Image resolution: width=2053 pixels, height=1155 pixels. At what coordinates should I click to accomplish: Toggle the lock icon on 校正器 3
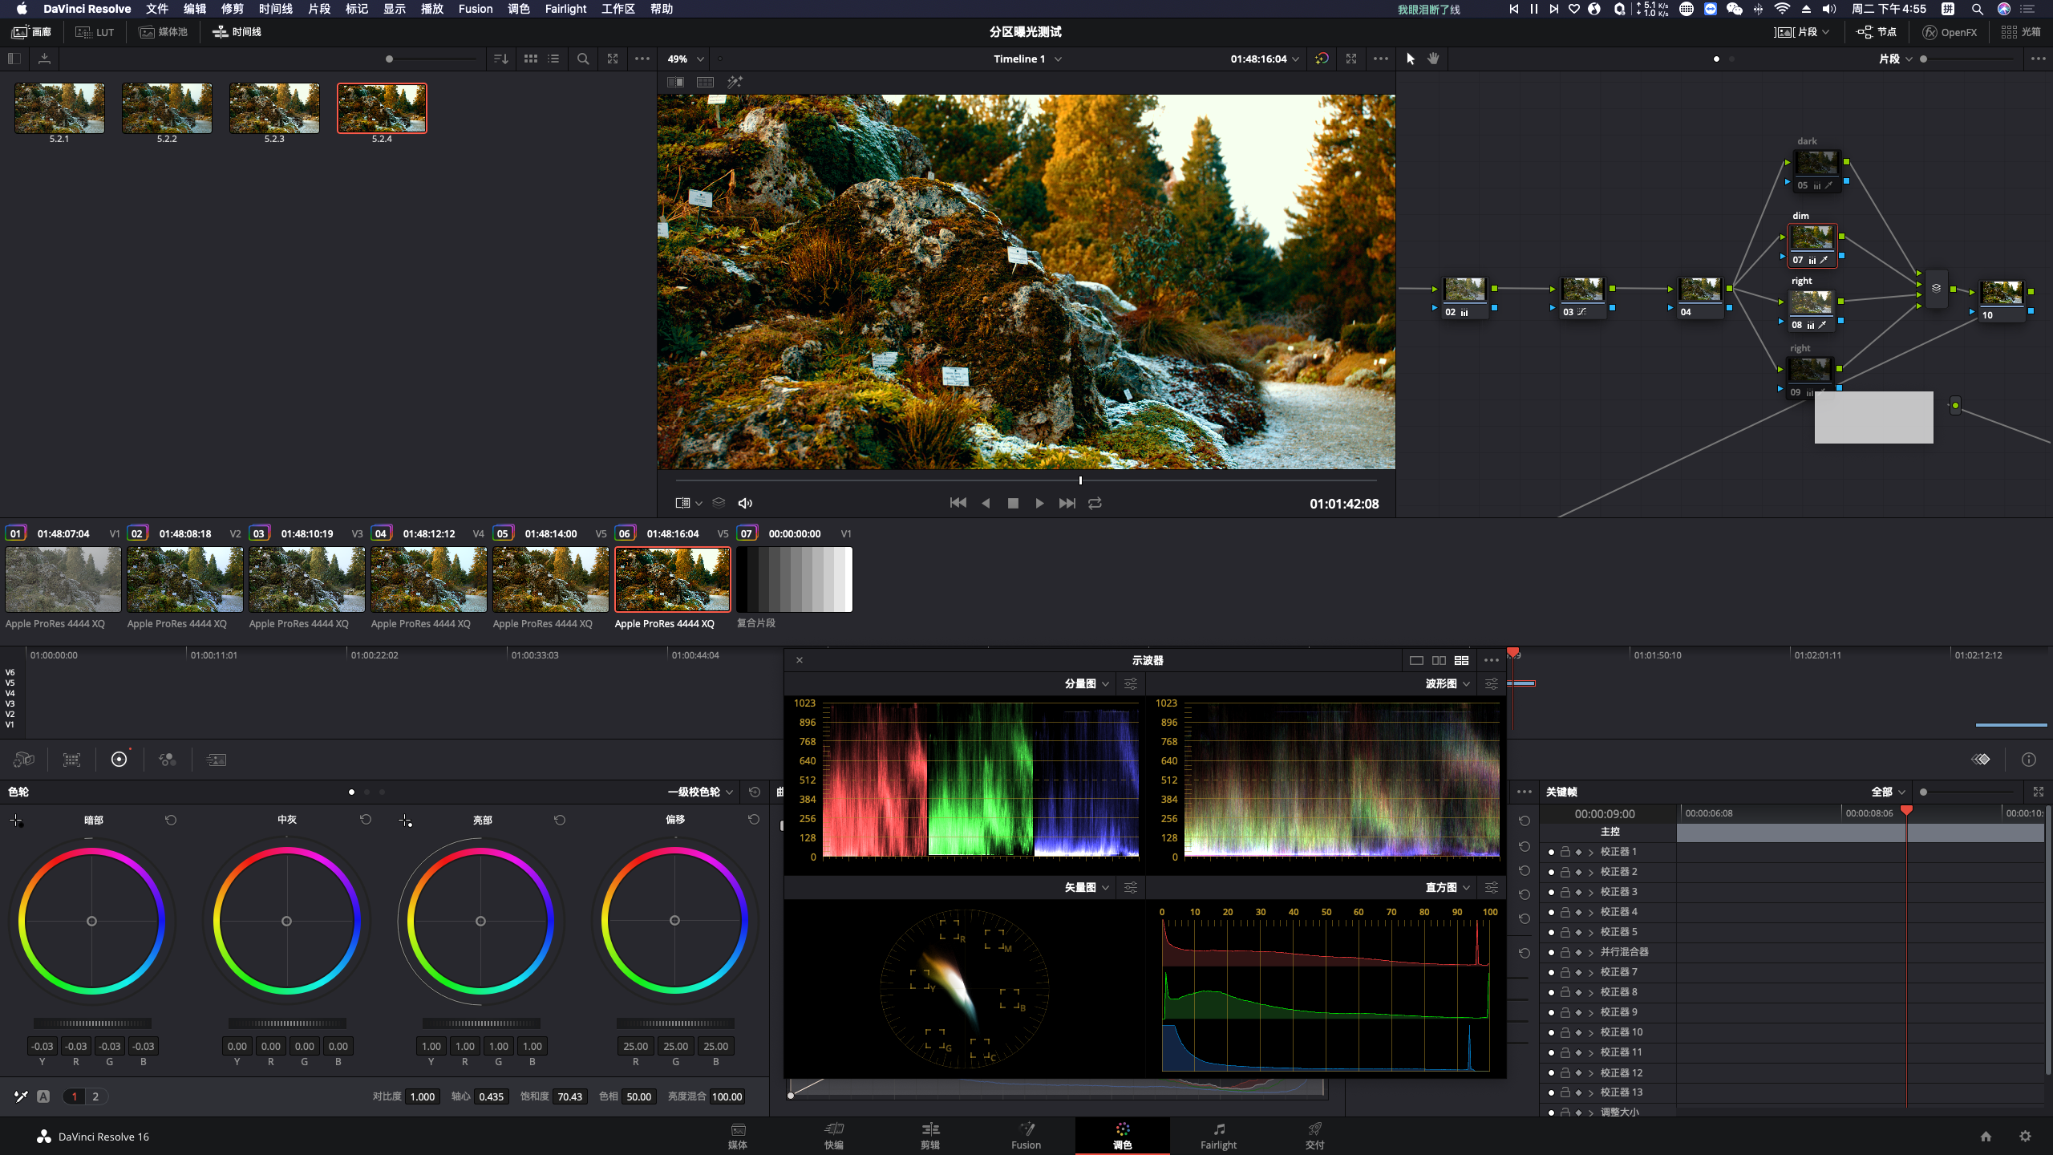tap(1565, 892)
